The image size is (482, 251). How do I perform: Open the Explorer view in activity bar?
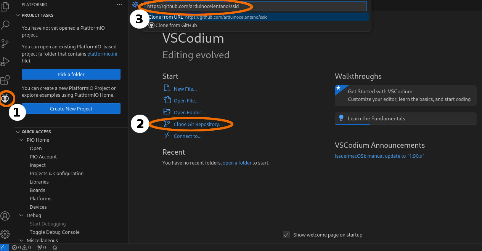point(5,6)
